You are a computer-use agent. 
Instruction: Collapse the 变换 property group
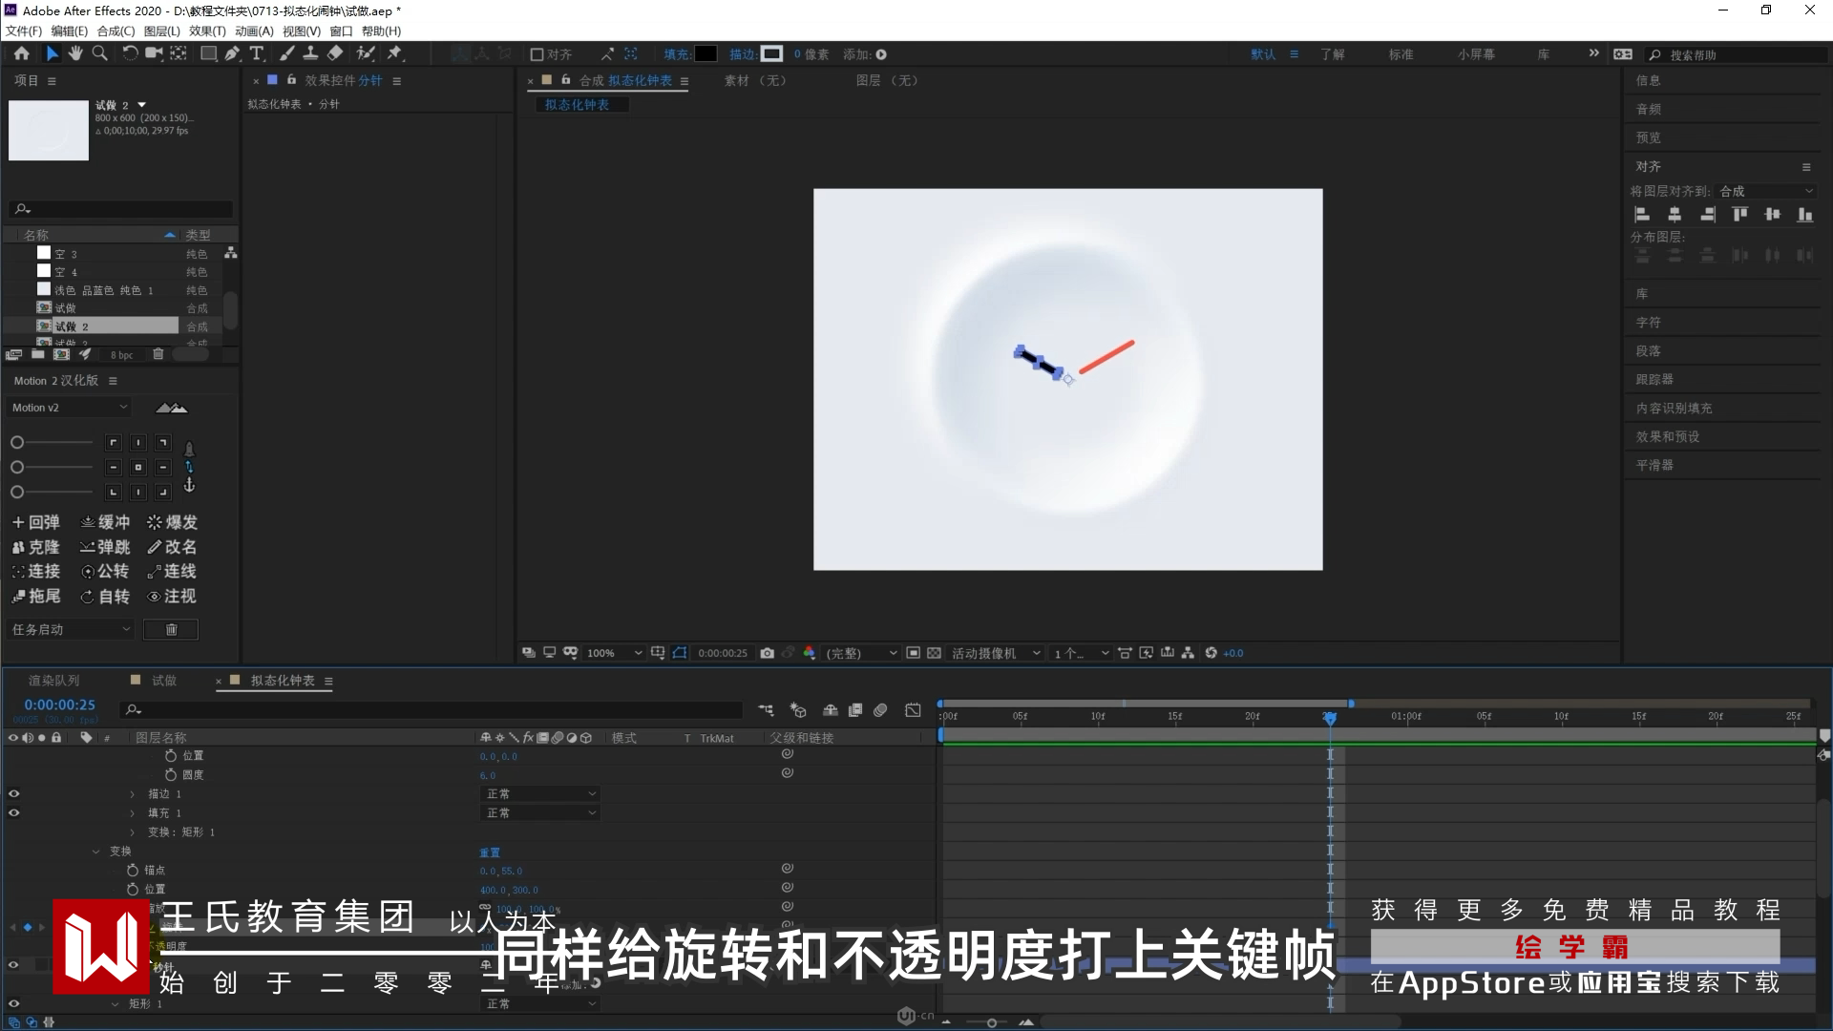coord(96,852)
